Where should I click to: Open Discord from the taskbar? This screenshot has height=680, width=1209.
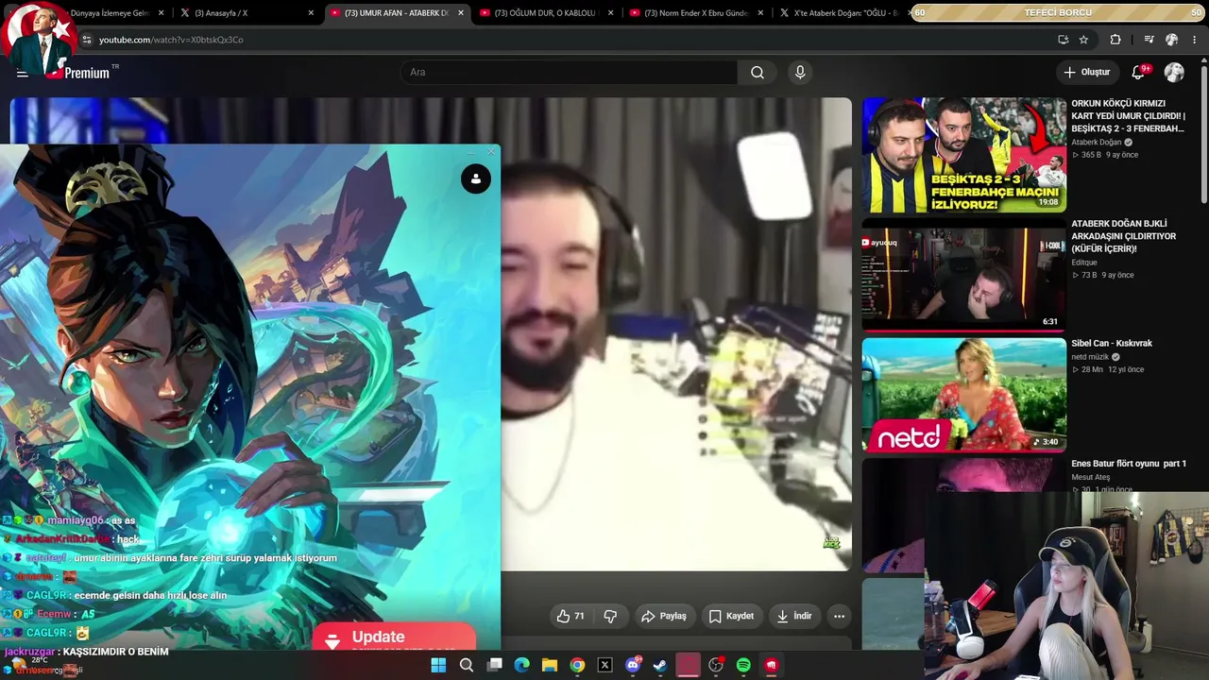click(633, 665)
